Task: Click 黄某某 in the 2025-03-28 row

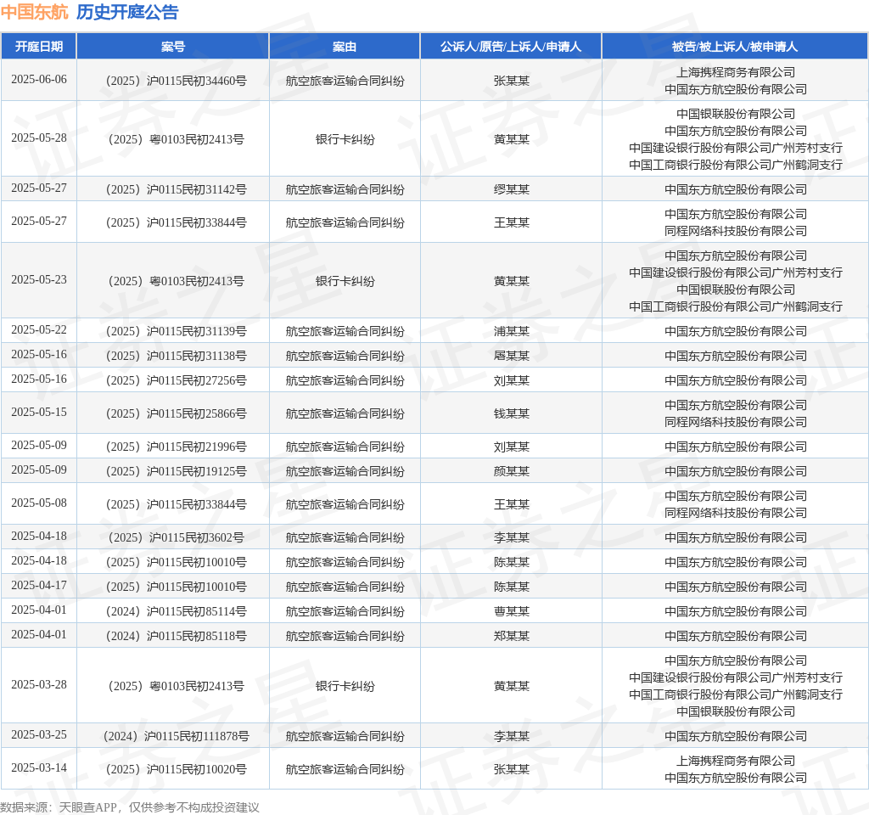Action: [x=512, y=686]
